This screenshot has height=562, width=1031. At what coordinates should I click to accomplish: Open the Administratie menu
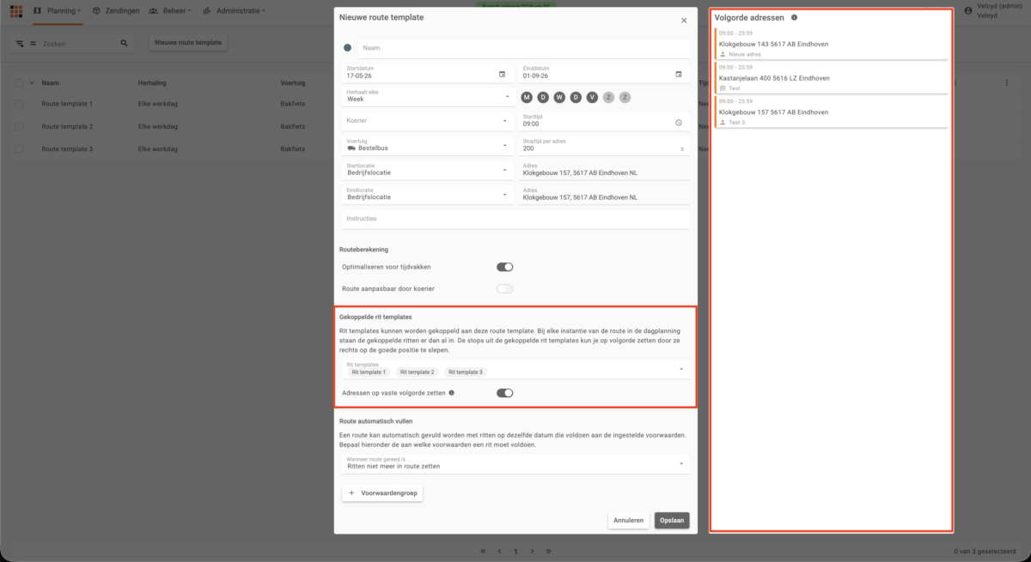click(x=234, y=10)
